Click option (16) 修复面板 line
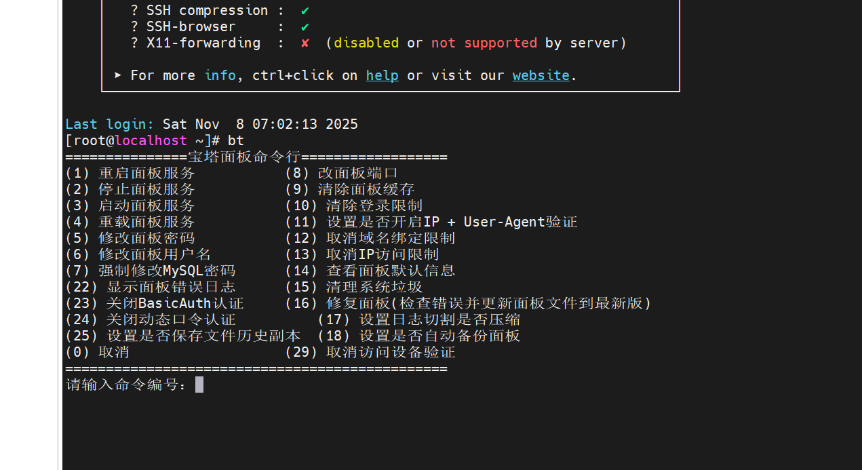 click(468, 303)
